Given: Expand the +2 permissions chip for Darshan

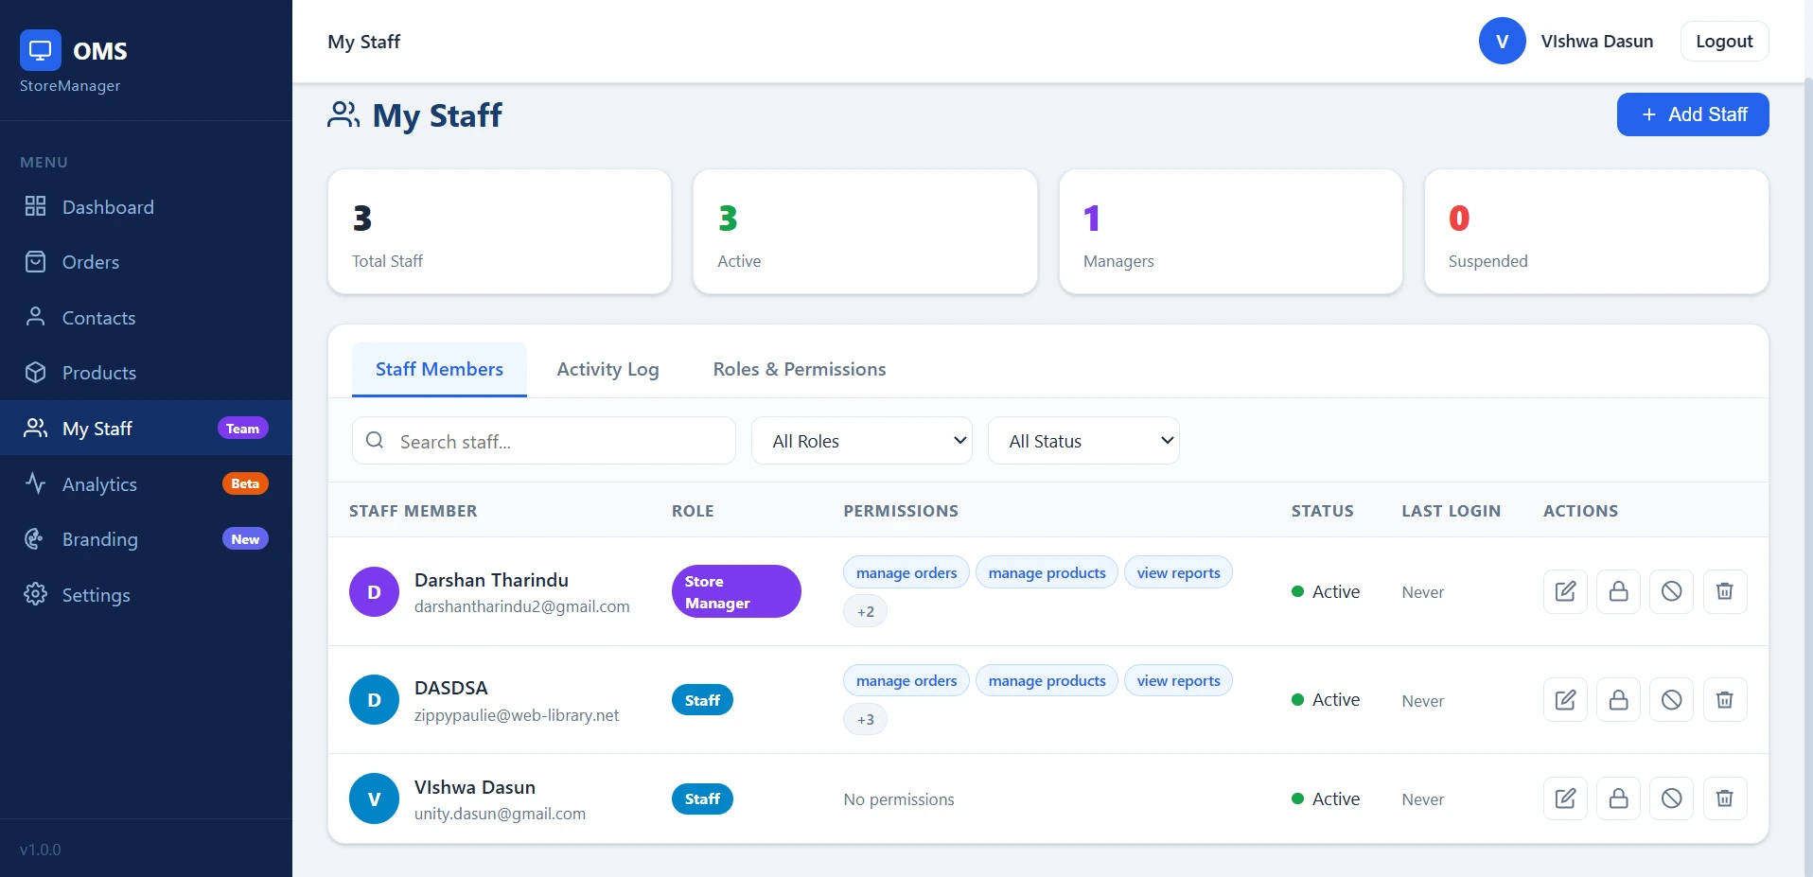Looking at the screenshot, I should (x=865, y=611).
